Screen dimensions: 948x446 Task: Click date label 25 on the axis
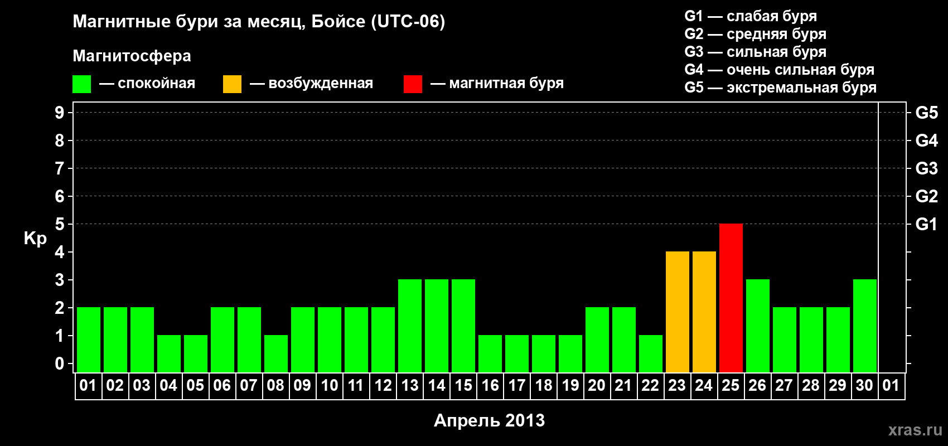pos(731,386)
